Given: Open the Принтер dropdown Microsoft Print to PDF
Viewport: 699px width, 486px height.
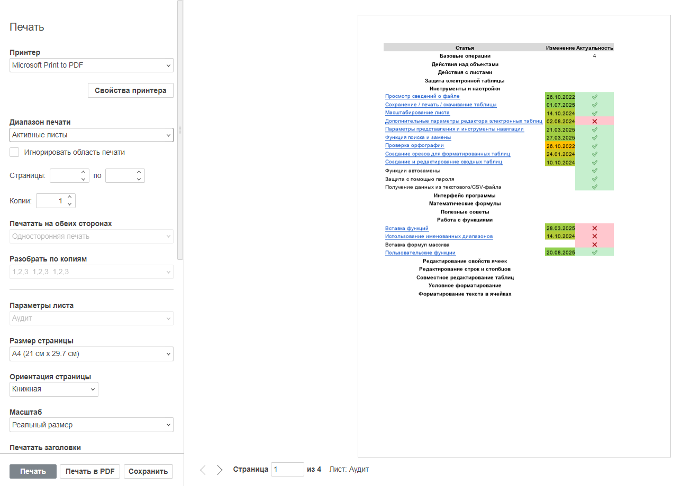Looking at the screenshot, I should tap(92, 66).
